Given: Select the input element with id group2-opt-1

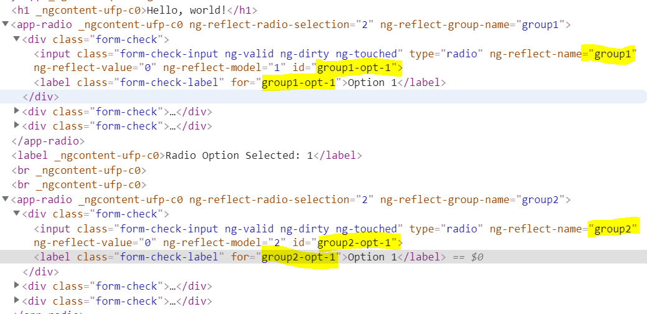Looking at the screenshot, I should (x=335, y=235).
